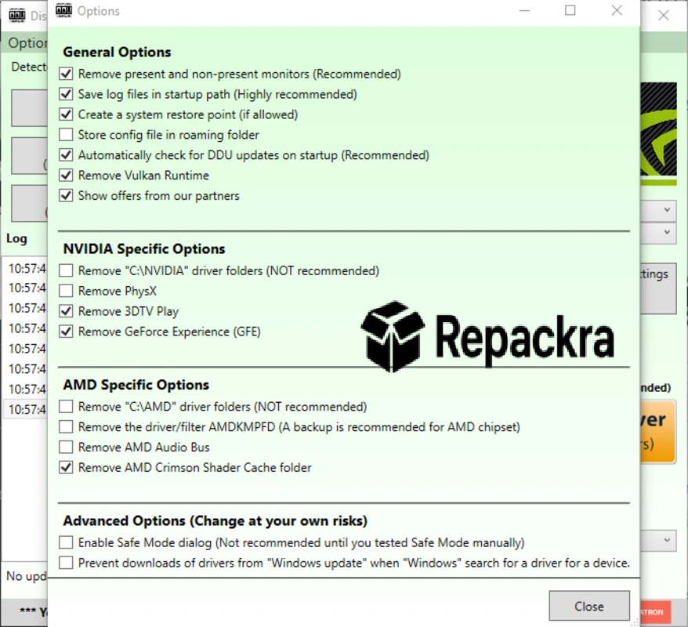Click the General Options heading
Viewport: 688px width, 627px height.
pos(117,52)
